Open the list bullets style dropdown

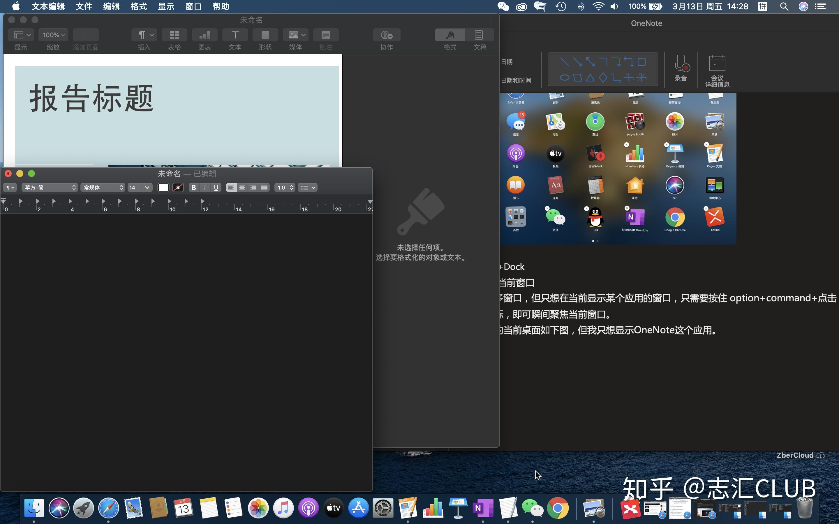pos(308,187)
